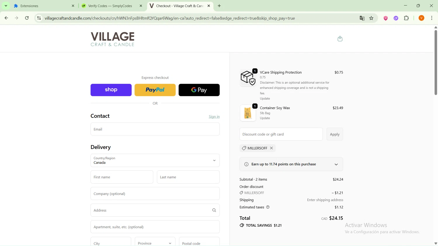
Task: Pay with PayPal button
Action: coord(155,90)
